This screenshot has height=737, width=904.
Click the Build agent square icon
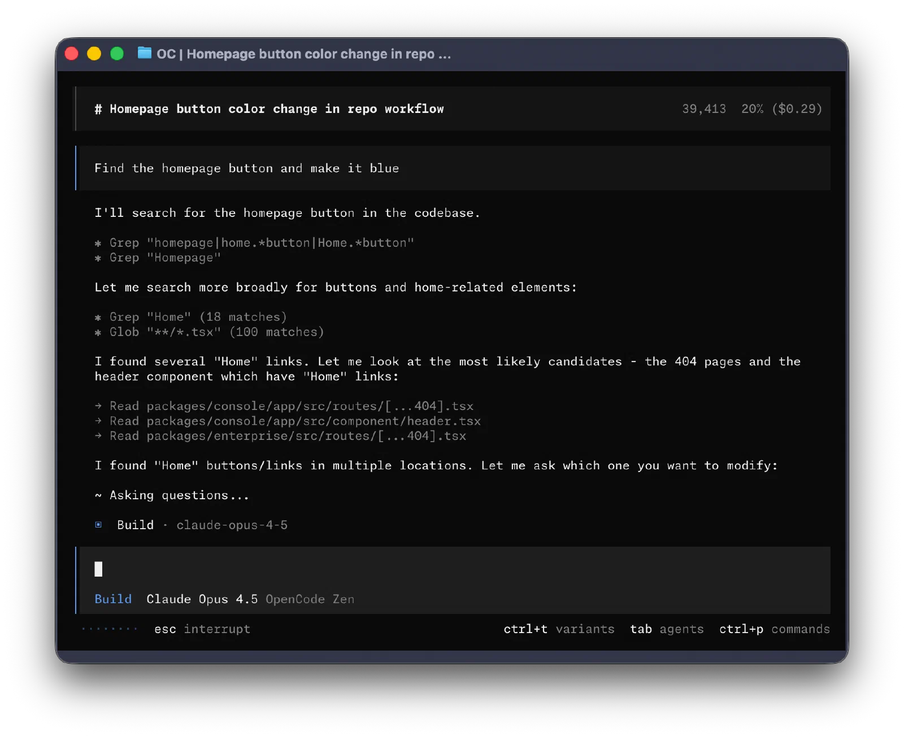pyautogui.click(x=98, y=525)
